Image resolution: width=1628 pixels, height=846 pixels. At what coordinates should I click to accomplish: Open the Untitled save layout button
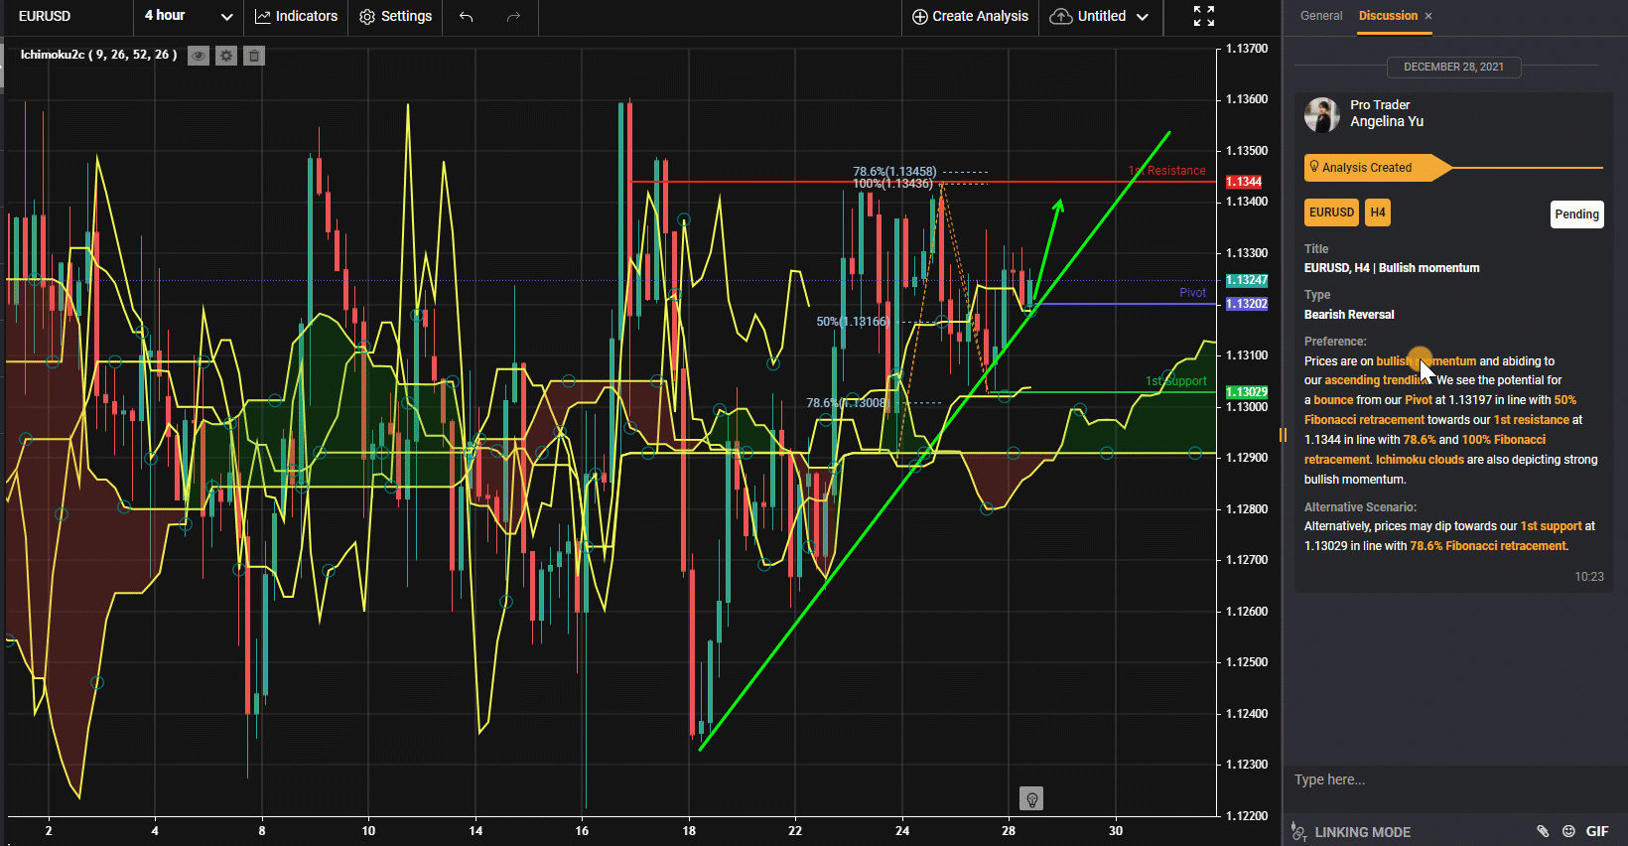click(x=1088, y=16)
